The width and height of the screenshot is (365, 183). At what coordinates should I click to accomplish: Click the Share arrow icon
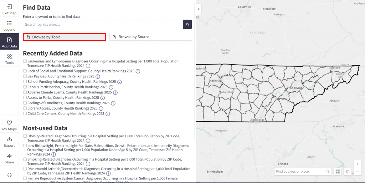pyautogui.click(x=9, y=156)
